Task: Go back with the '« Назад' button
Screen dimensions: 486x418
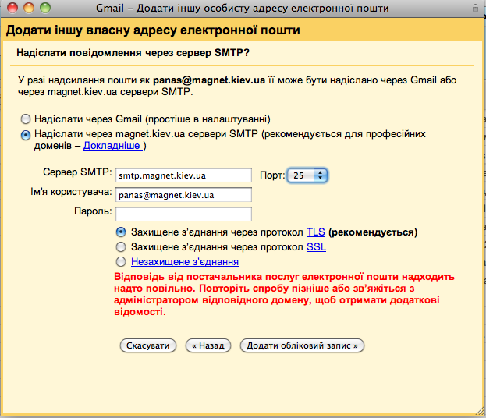Action: (x=205, y=345)
